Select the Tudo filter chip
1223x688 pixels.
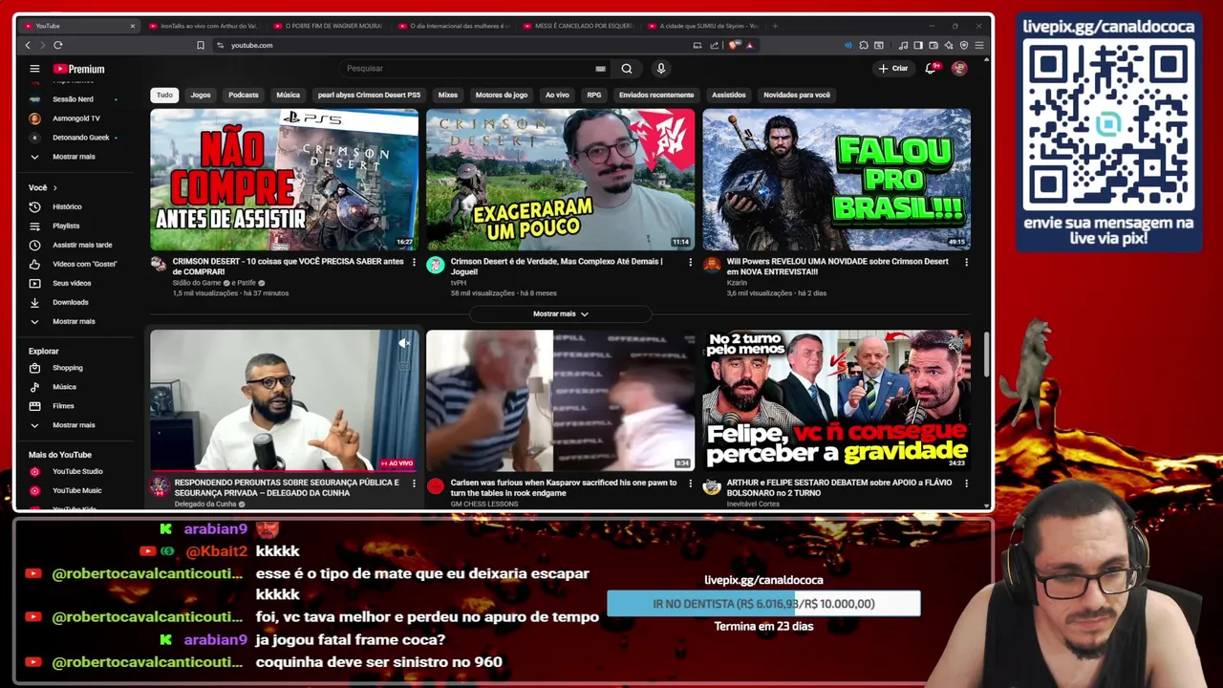(x=164, y=95)
